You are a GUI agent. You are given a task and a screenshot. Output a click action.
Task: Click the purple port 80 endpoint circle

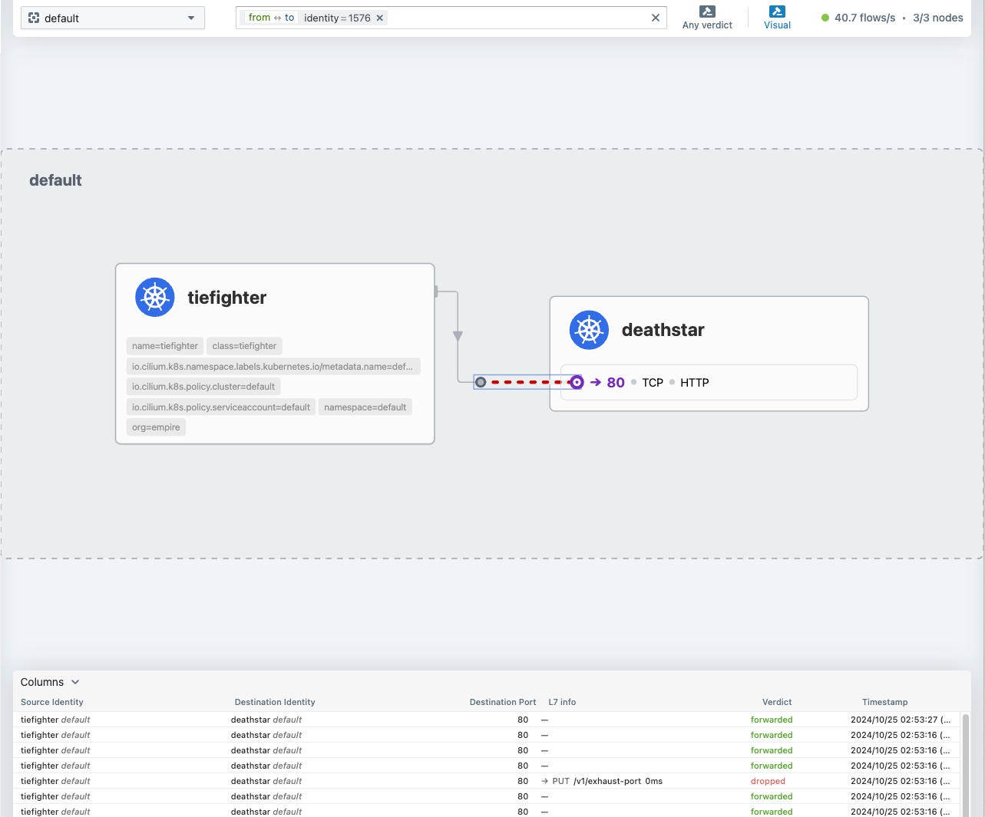coord(577,382)
